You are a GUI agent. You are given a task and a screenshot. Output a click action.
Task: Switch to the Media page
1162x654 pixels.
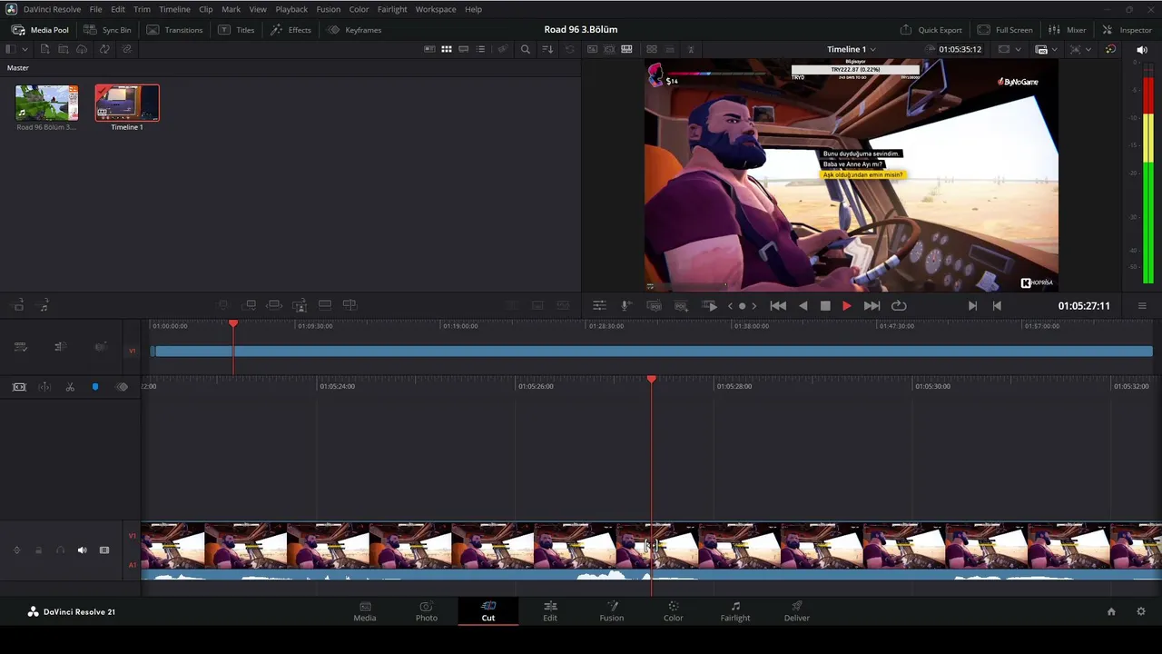point(365,611)
